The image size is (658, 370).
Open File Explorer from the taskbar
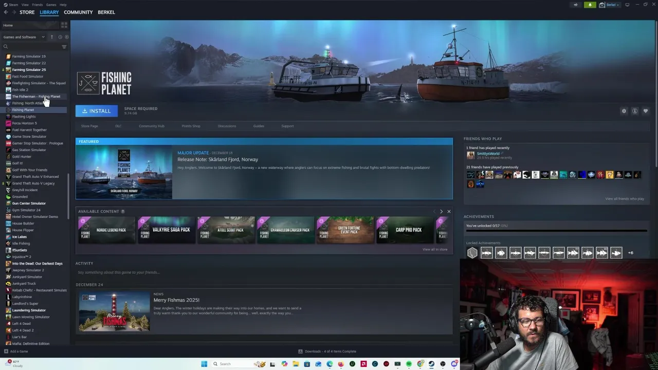pos(296,364)
